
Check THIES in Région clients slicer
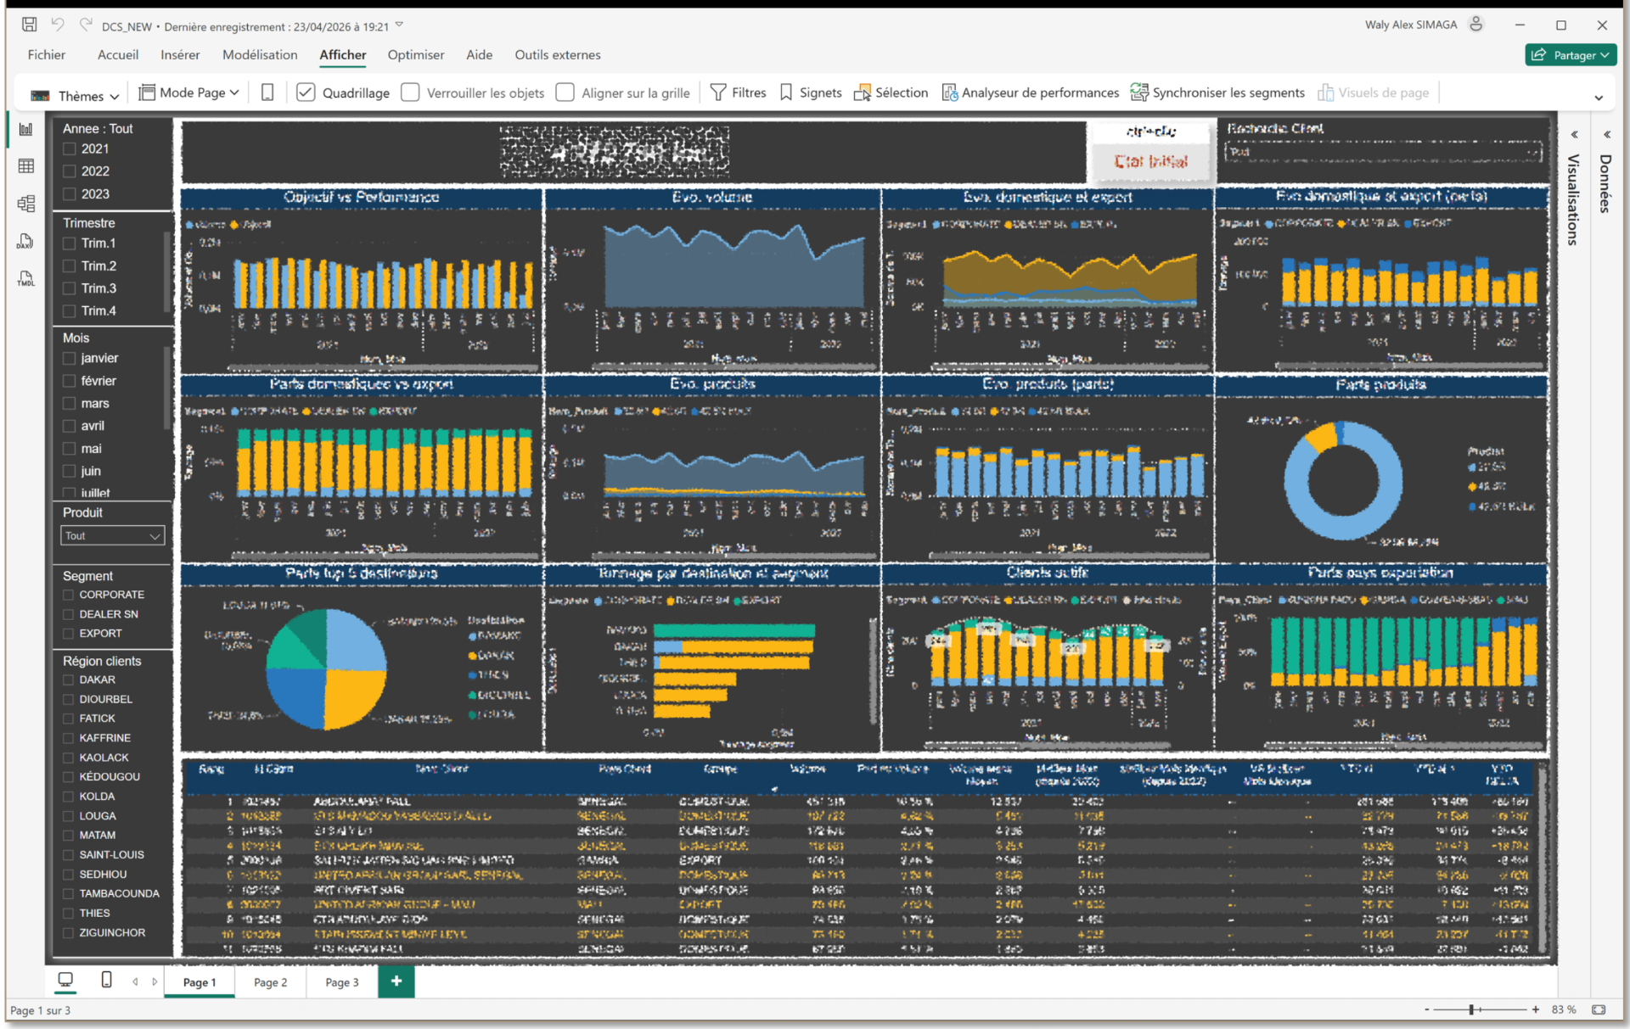click(69, 914)
